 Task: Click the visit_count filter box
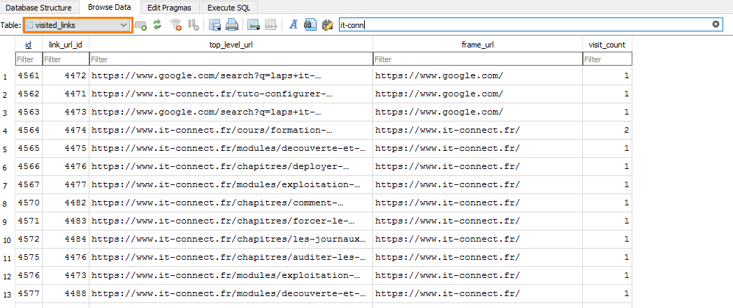[608, 59]
